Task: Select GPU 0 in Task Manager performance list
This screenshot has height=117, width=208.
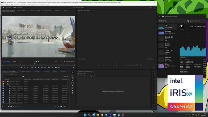Action: pos(167,66)
